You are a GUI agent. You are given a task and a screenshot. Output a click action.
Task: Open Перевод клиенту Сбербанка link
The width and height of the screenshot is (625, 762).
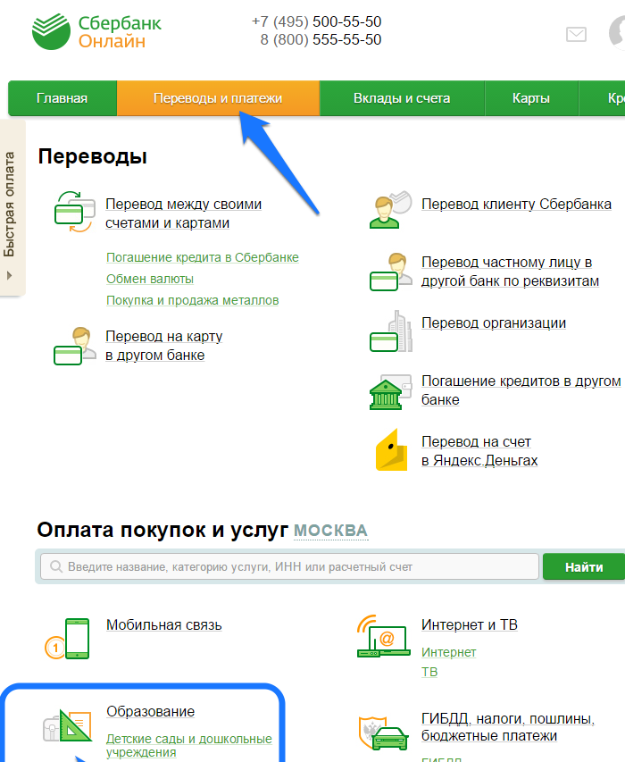[516, 204]
